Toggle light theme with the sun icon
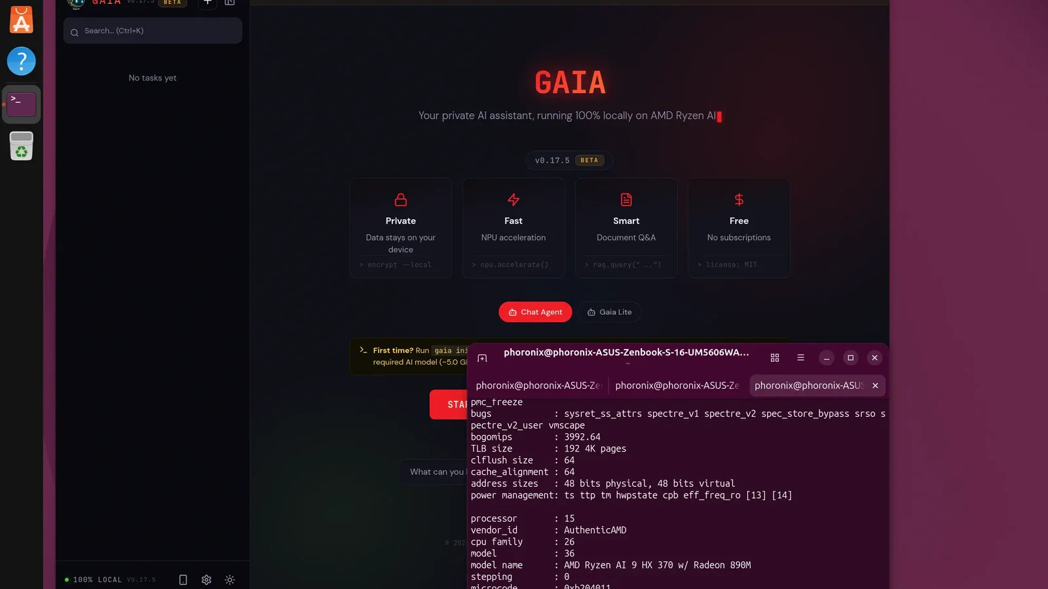 230,580
